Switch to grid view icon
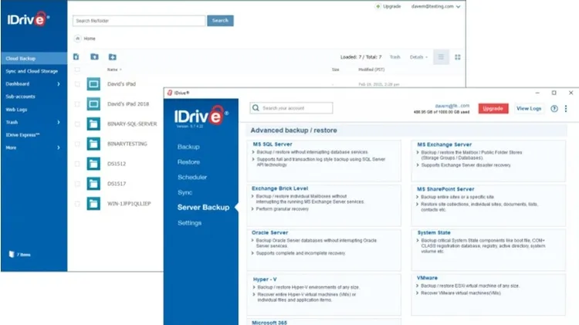579x325 pixels. coord(458,57)
